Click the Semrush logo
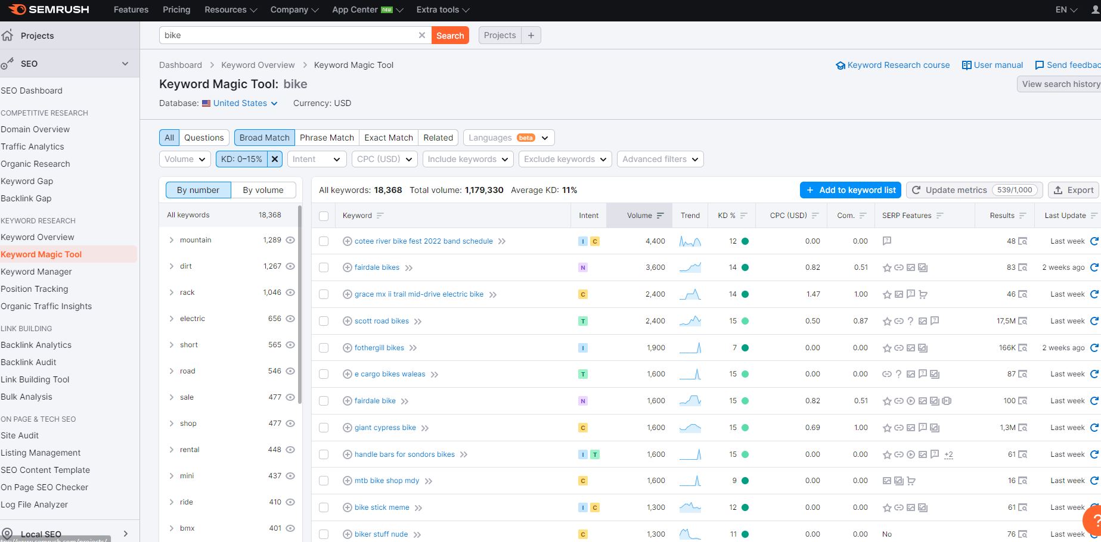 pos(49,10)
